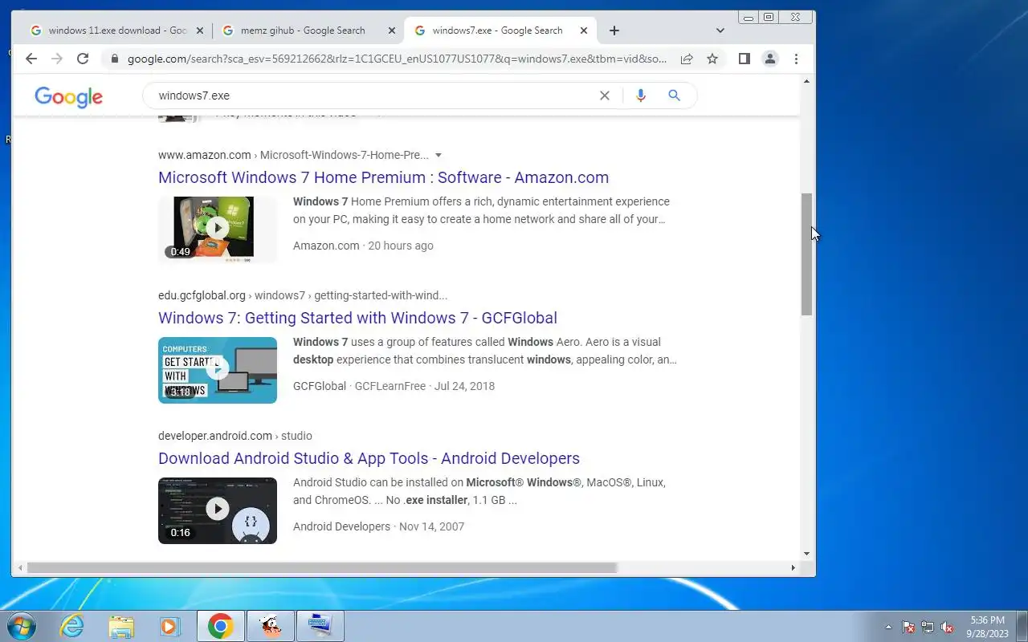This screenshot has width=1028, height=642.
Task: Show hidden tray icons arrow
Action: 888,628
